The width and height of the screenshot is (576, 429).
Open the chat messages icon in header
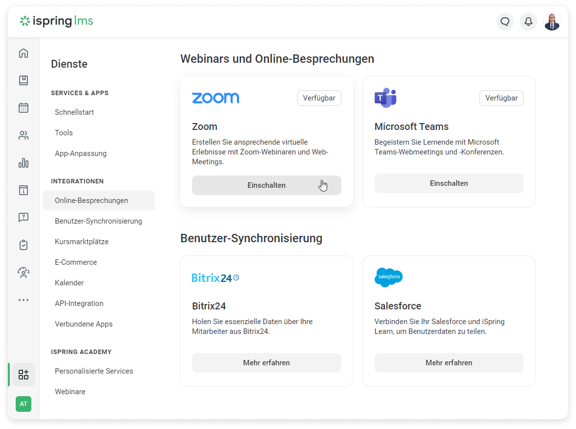505,22
